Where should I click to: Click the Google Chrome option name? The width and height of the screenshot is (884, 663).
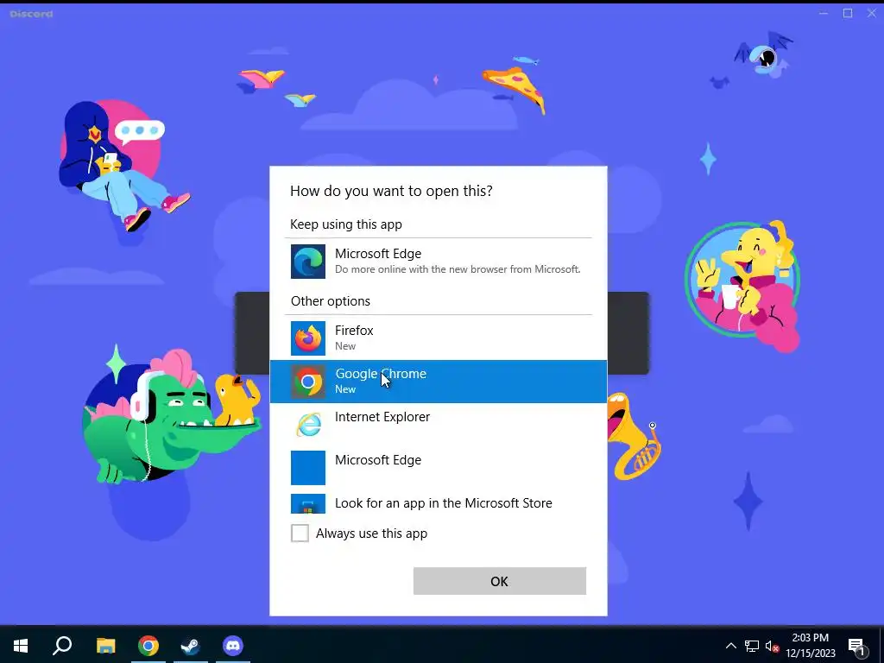381,374
